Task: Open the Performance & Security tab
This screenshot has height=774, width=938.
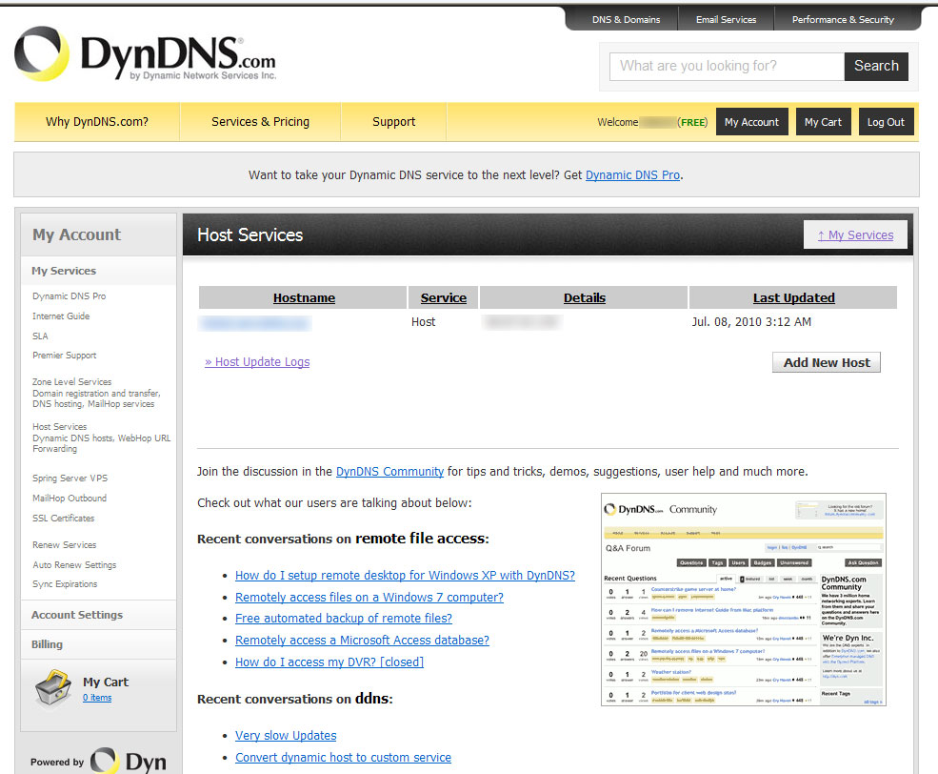Action: [843, 20]
